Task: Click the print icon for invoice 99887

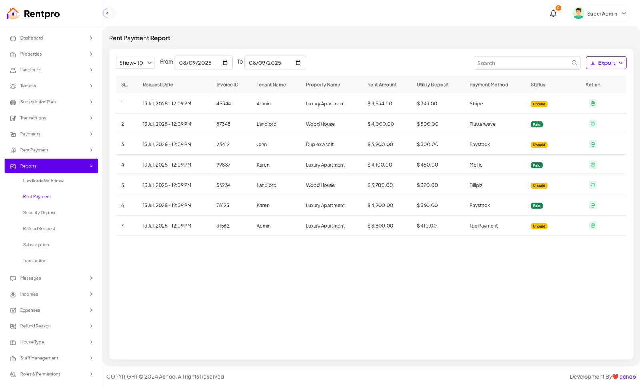Action: click(x=592, y=165)
